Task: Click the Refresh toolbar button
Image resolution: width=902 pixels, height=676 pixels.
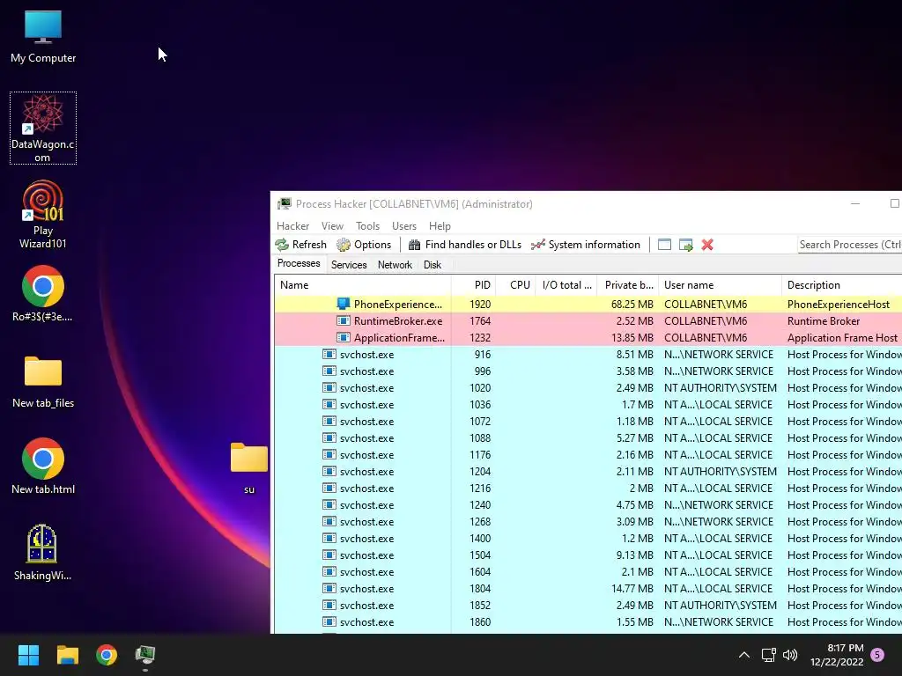Action: (x=301, y=245)
